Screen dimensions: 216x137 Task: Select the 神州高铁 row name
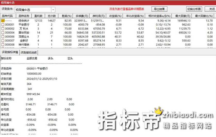pos(24,45)
